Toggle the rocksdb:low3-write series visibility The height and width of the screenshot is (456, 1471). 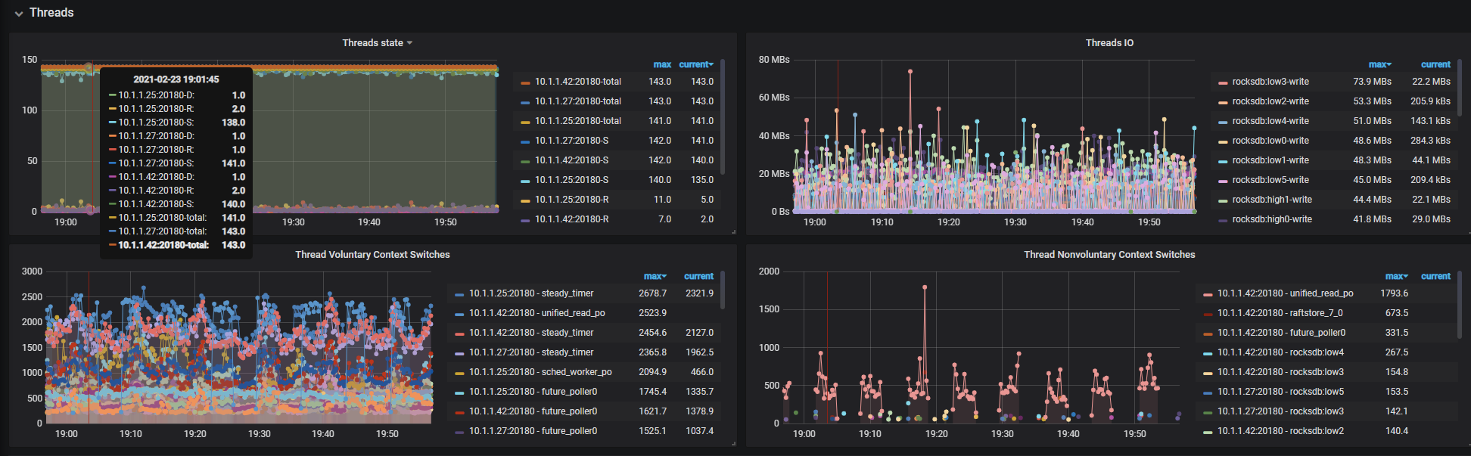pos(1270,82)
